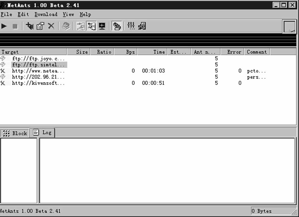This screenshot has height=217, width=299.
Task: Click inside the Log text pane
Action: click(167, 171)
